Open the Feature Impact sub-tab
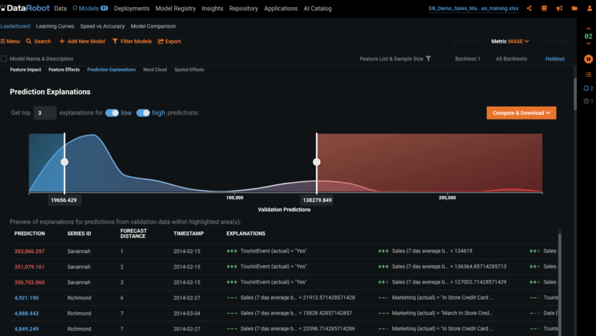Screen dimensions: 596x336 pos(26,69)
